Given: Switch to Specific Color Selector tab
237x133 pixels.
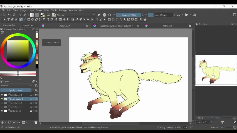Looking at the screenshot, I should 29,25.
